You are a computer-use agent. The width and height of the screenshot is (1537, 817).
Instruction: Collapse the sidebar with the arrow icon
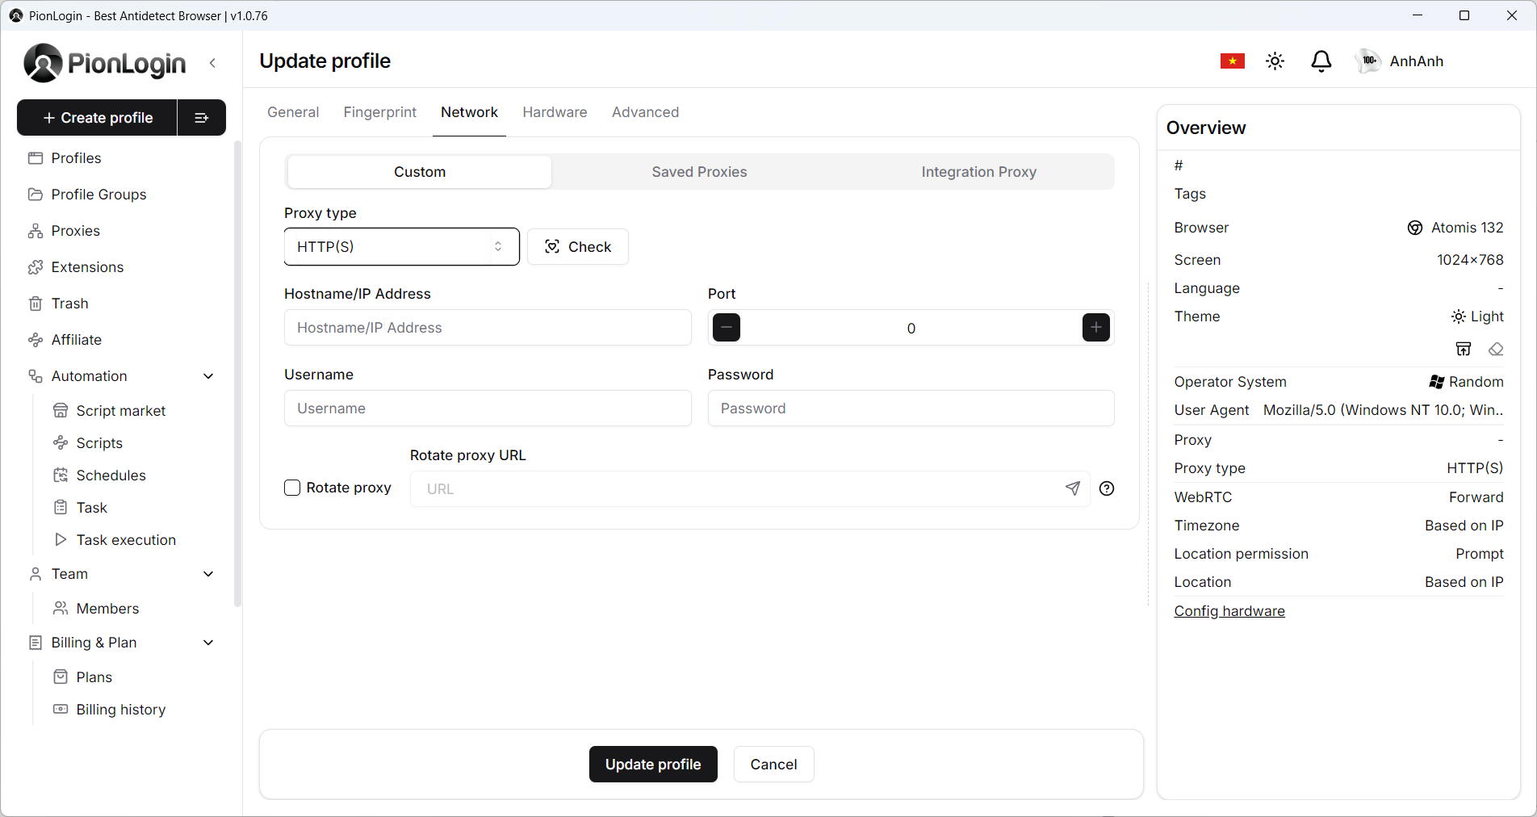pos(212,63)
